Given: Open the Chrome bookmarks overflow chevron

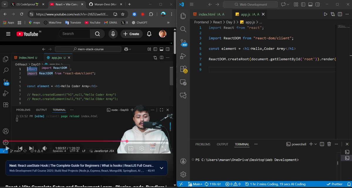Looking at the screenshot, I should [x=168, y=22].
